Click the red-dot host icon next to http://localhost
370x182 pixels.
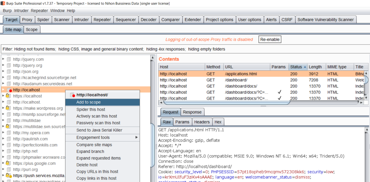9,90
